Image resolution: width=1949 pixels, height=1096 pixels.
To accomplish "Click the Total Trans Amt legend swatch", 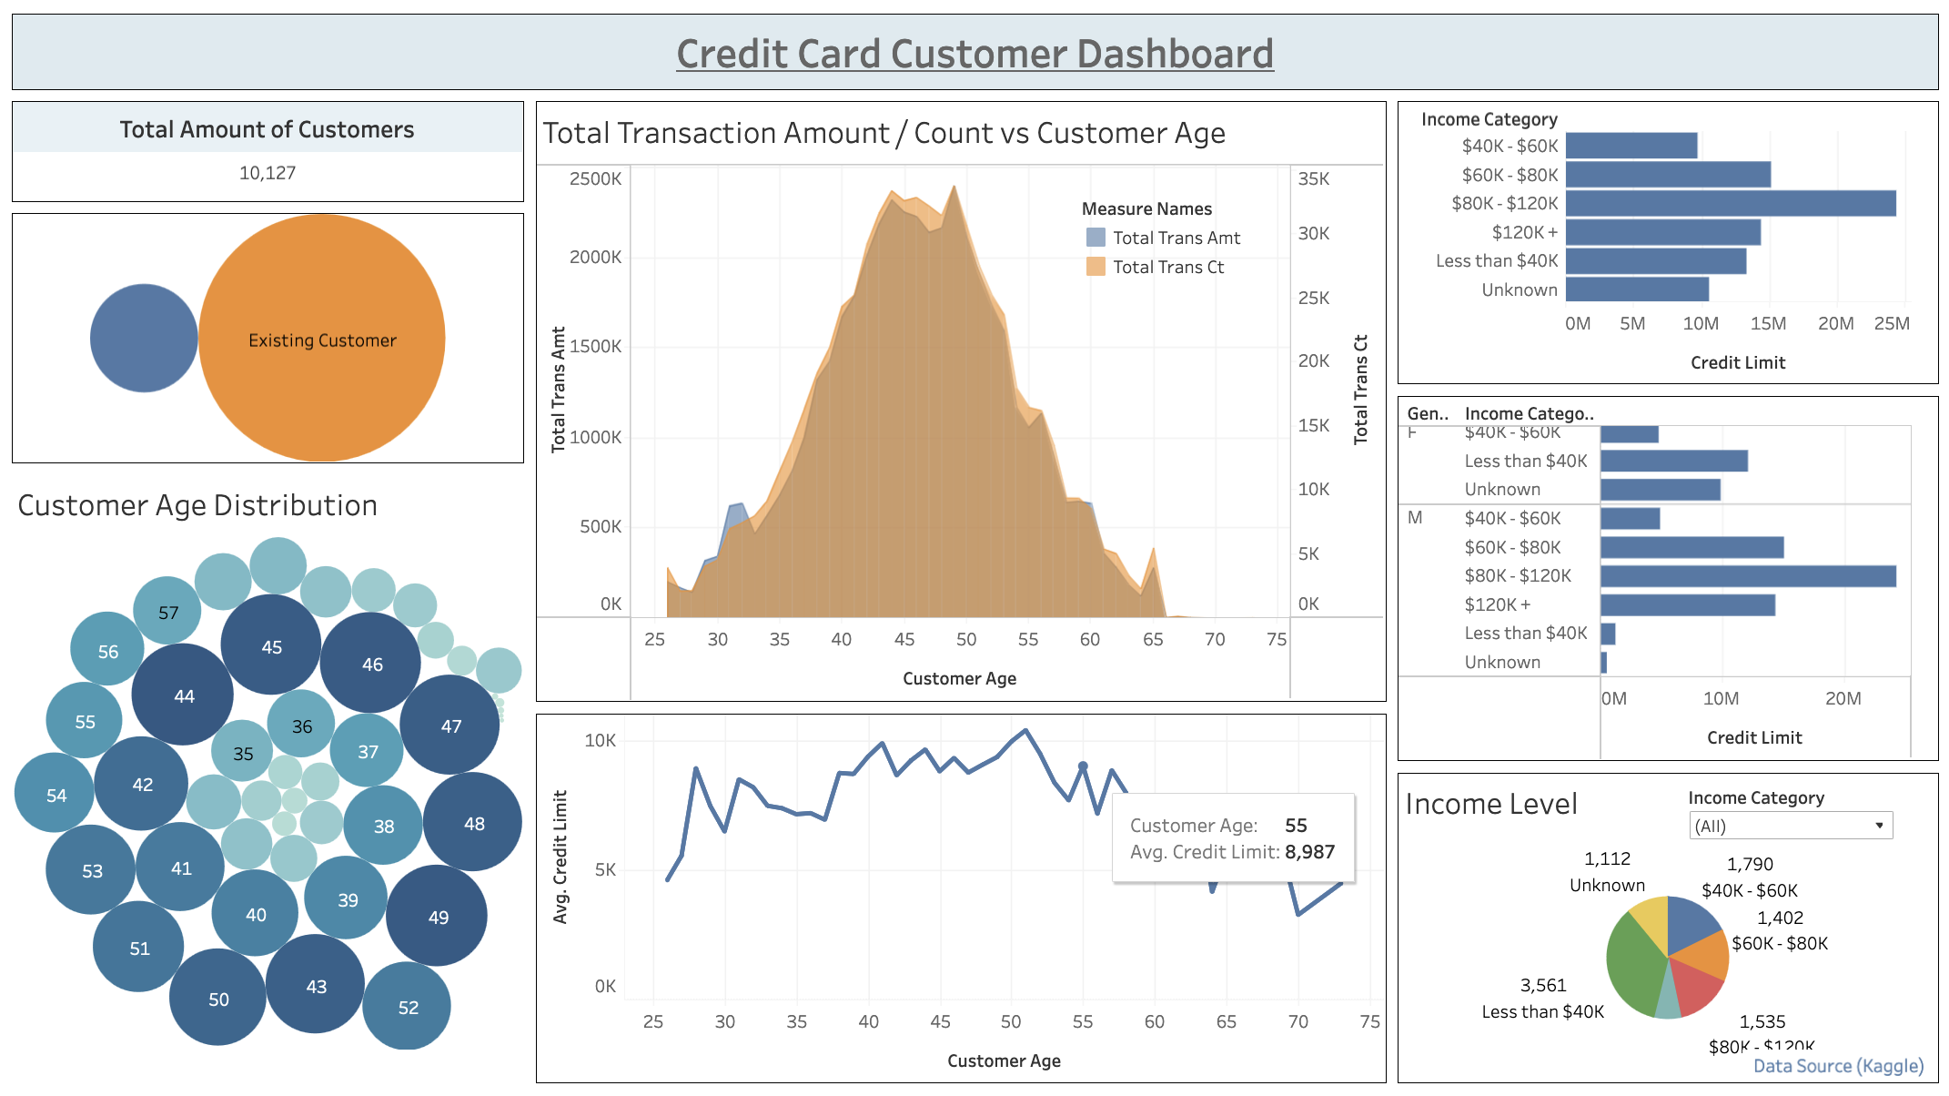I will tap(1096, 238).
